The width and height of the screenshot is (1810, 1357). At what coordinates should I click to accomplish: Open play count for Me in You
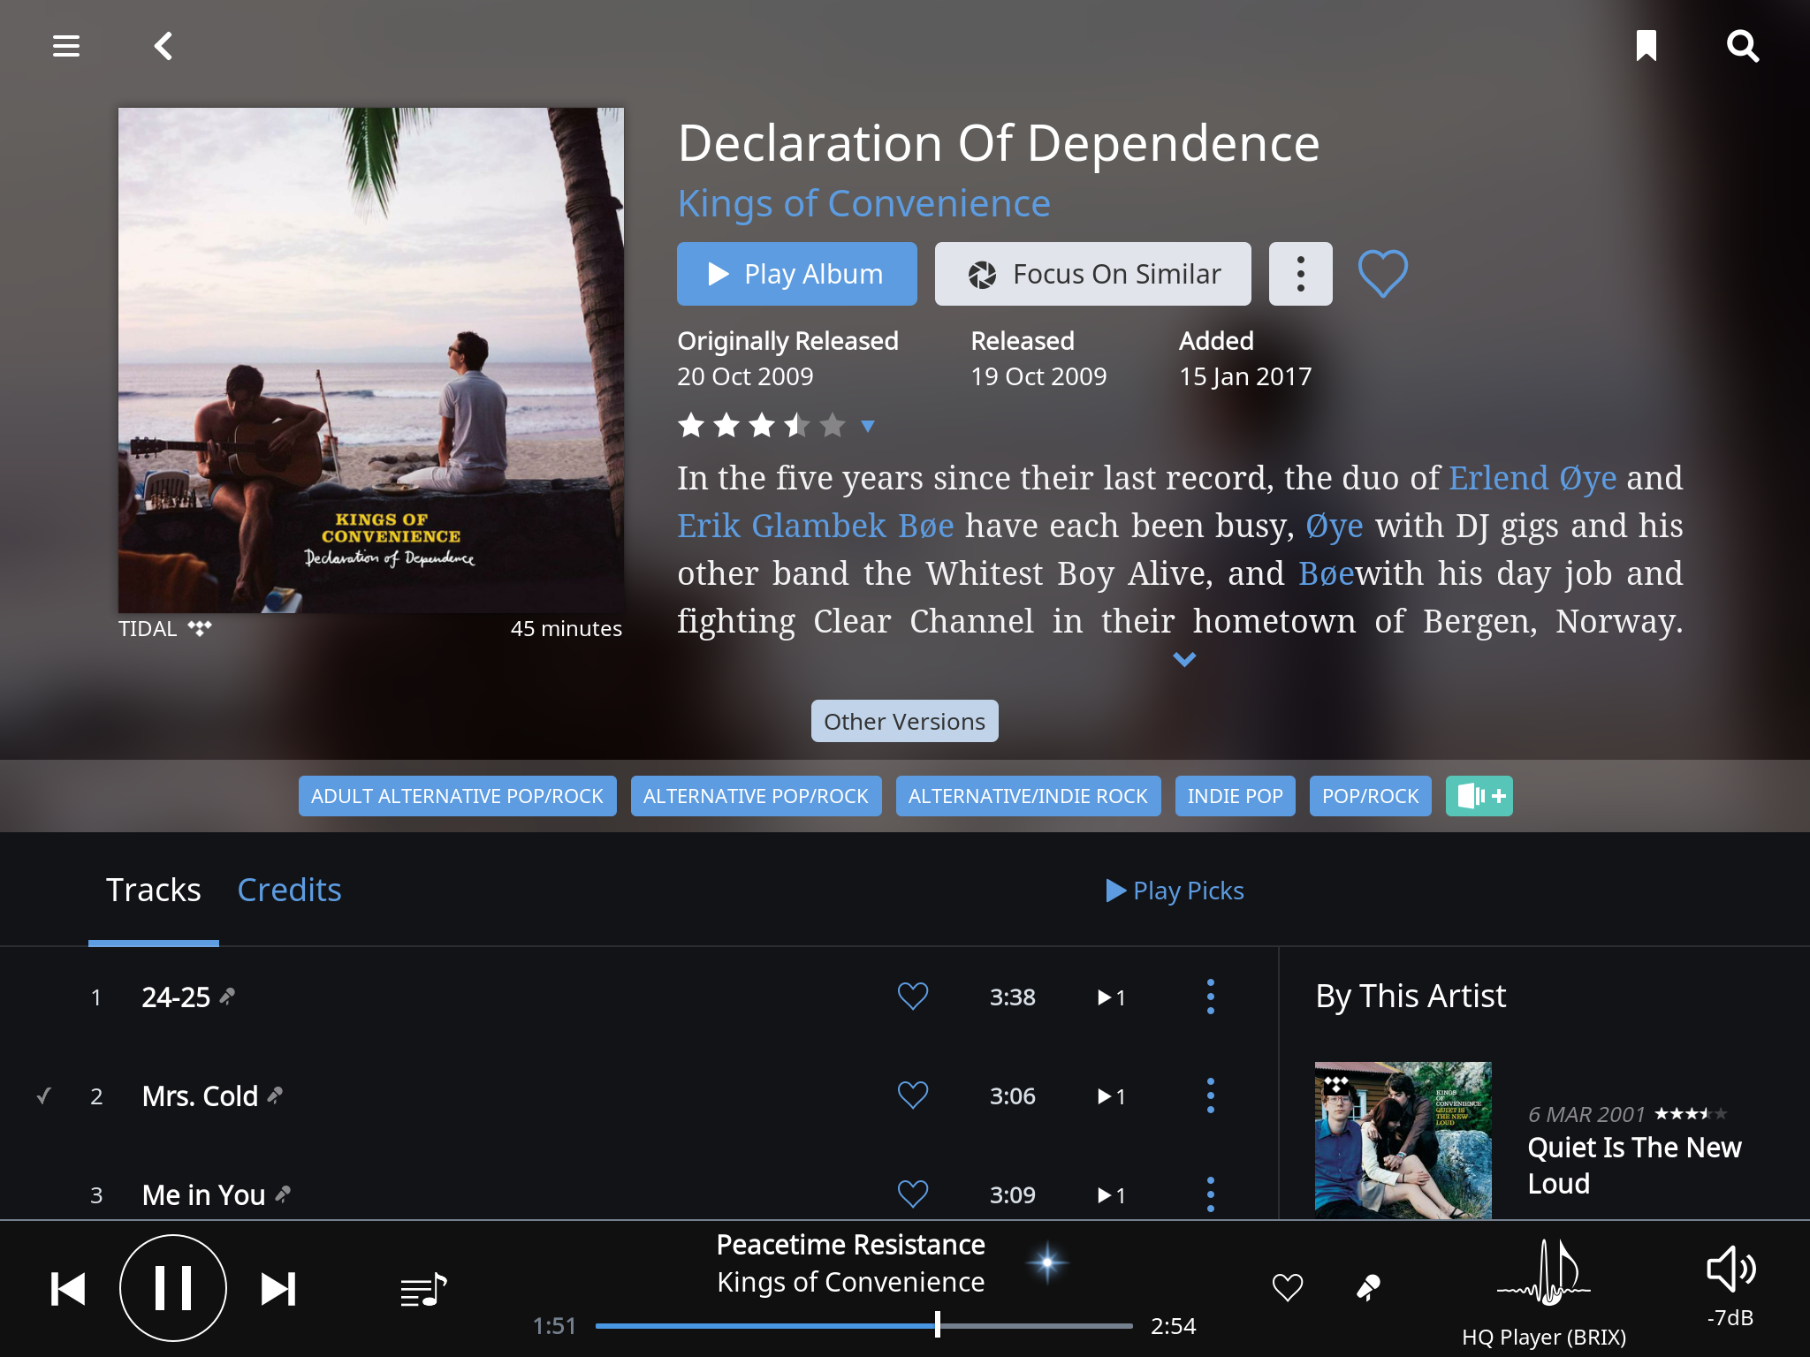[x=1111, y=1195]
